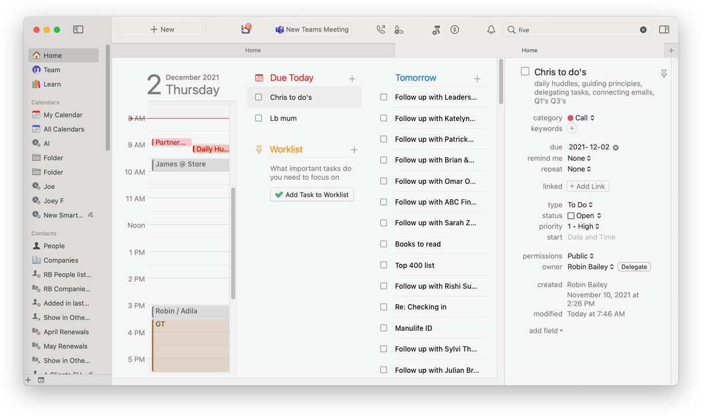
Task: Add a keyword with the plus circle
Action: [x=572, y=128]
